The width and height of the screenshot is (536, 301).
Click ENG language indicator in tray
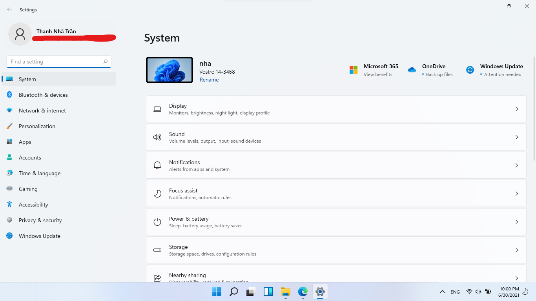pyautogui.click(x=455, y=292)
